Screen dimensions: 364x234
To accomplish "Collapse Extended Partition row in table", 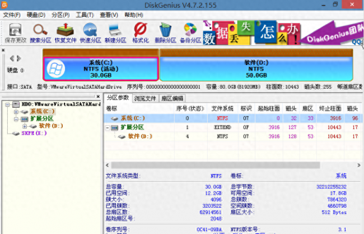I will pyautogui.click(x=108, y=128).
